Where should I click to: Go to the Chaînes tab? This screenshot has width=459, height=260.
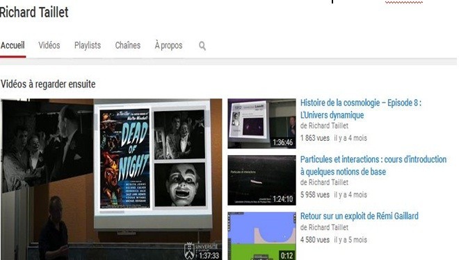click(x=128, y=45)
